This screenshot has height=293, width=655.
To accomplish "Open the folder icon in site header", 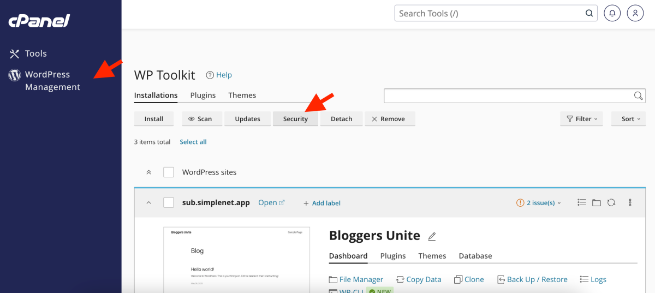I will [597, 202].
